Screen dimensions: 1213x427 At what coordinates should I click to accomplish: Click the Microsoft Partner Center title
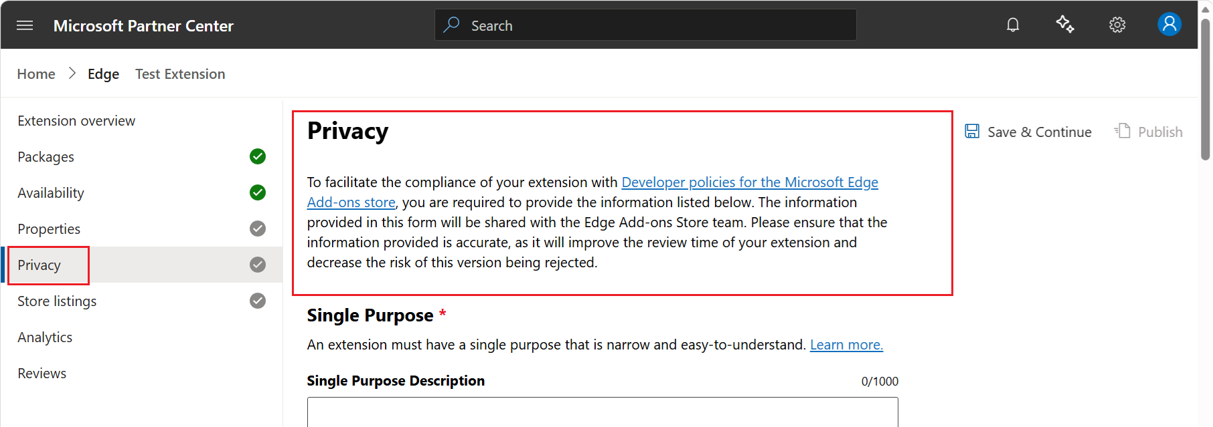coord(143,26)
